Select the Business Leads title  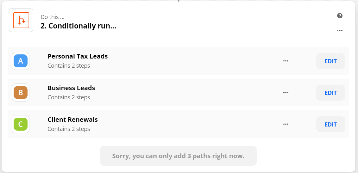coord(71,88)
